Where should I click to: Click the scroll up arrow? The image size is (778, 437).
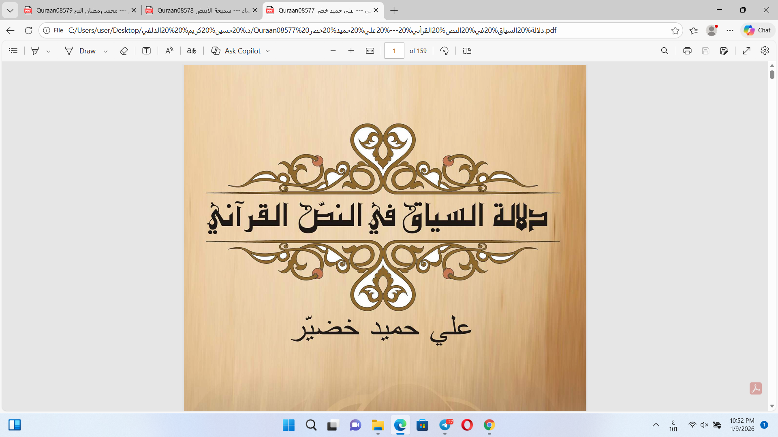point(772,66)
